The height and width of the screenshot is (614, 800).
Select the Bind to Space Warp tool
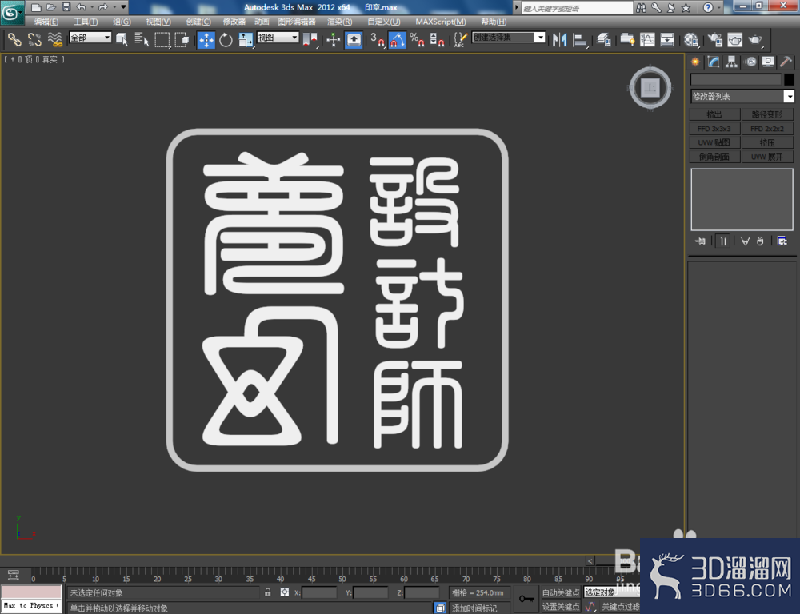coord(54,39)
